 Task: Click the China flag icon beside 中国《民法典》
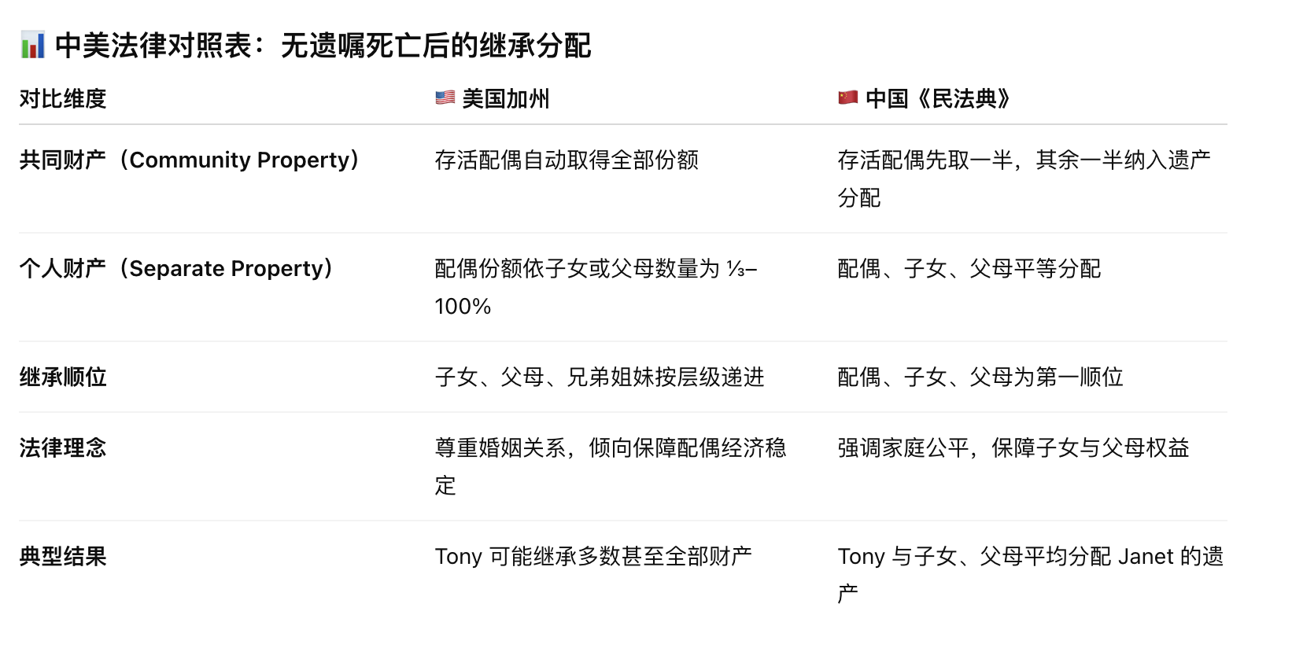(x=848, y=98)
